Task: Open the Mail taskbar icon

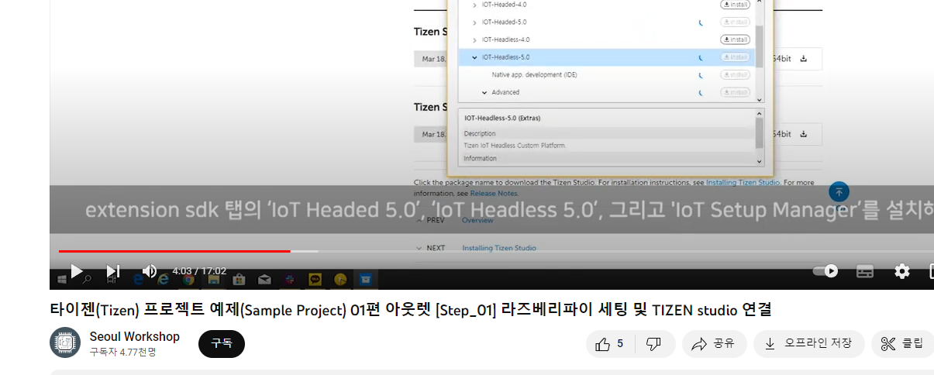Action: click(x=264, y=279)
